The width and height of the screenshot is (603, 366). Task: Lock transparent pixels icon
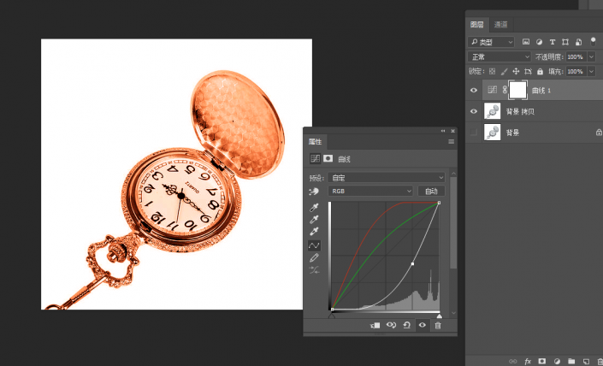point(493,71)
